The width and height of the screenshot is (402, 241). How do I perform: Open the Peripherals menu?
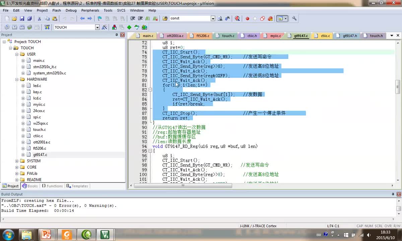point(90,10)
